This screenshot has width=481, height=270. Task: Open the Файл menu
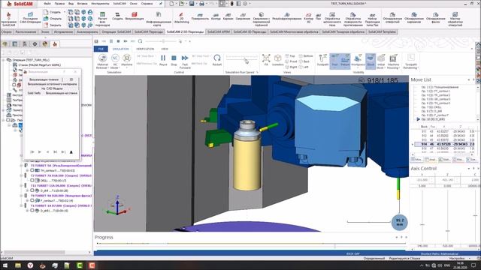[47, 4]
